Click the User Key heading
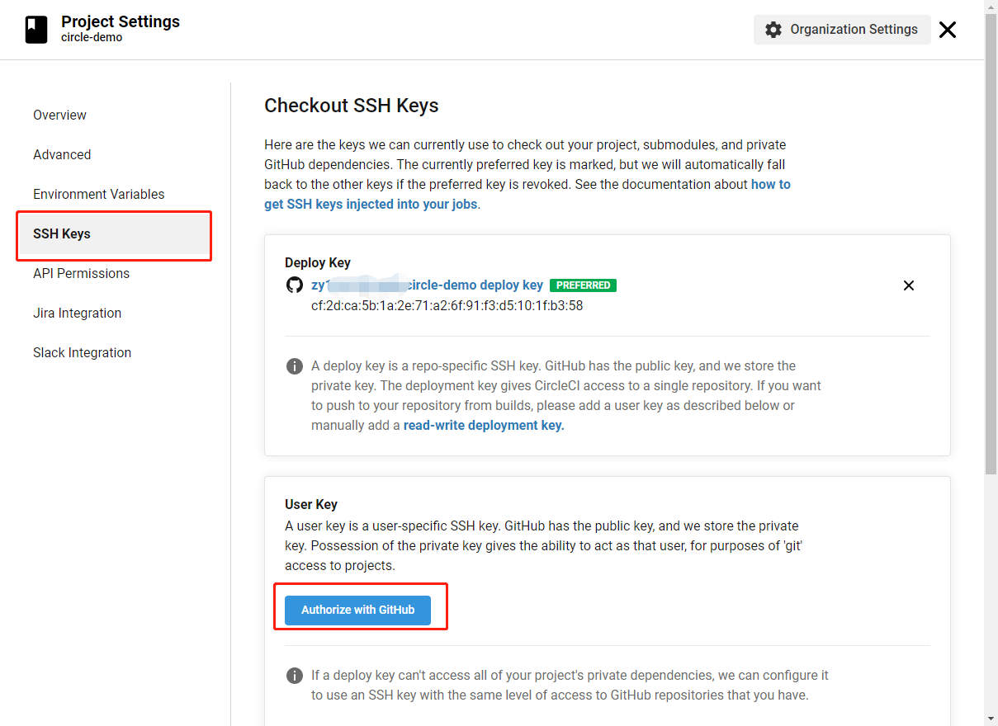This screenshot has width=998, height=726. click(x=311, y=504)
